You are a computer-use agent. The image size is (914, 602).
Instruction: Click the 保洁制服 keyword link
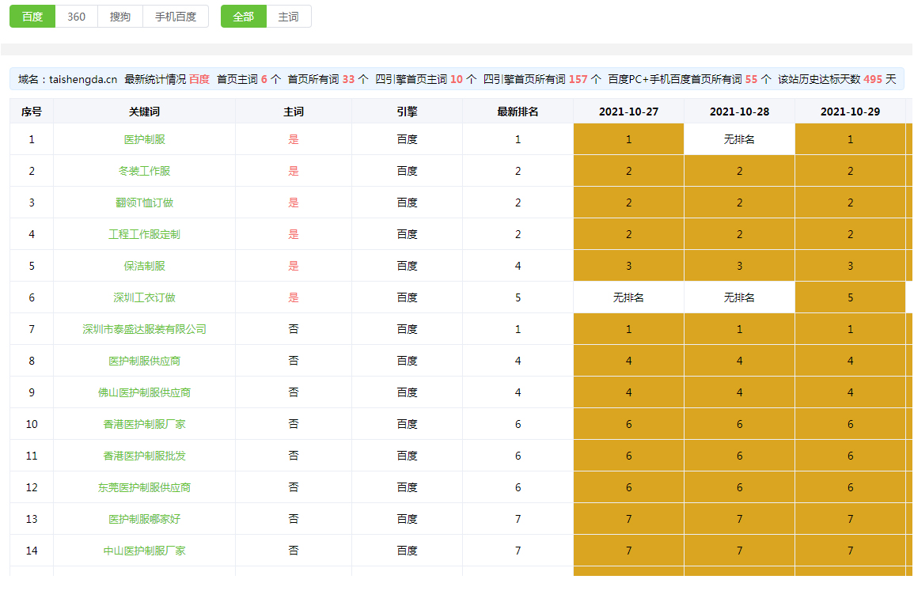coord(144,266)
